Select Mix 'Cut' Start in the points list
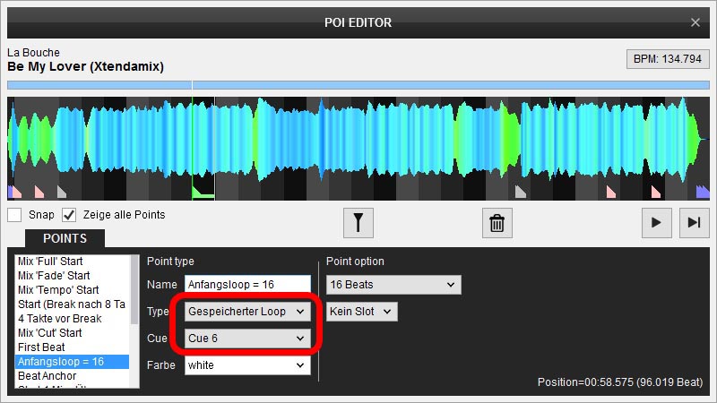 tap(73, 333)
